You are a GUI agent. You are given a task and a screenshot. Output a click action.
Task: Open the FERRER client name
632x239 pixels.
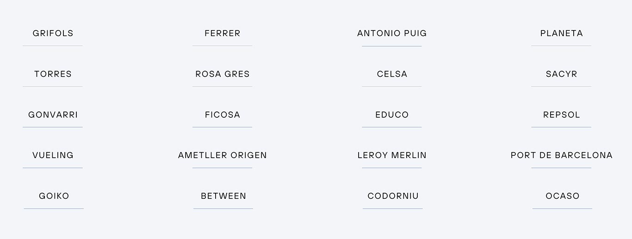223,33
